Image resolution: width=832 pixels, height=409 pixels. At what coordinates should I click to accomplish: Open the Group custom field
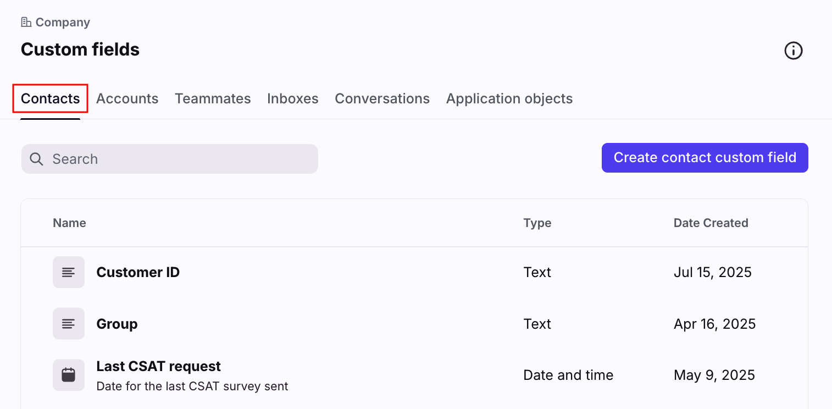click(x=117, y=324)
